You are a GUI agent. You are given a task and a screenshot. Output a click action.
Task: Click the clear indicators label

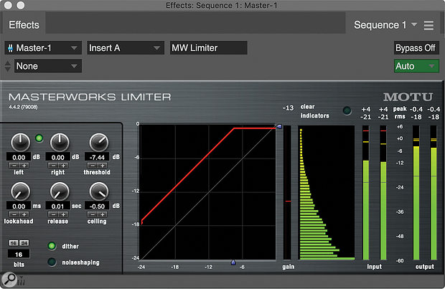(315, 111)
